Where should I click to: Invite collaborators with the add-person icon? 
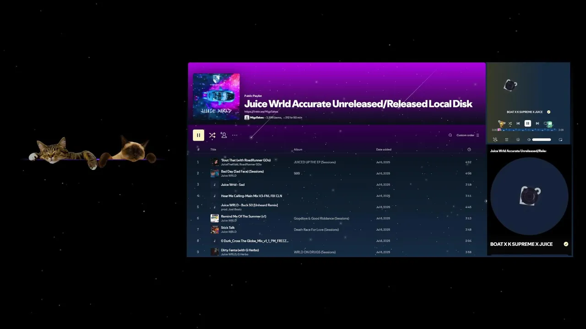(223, 135)
